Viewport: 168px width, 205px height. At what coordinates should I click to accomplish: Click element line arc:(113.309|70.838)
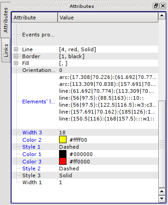point(108,84)
